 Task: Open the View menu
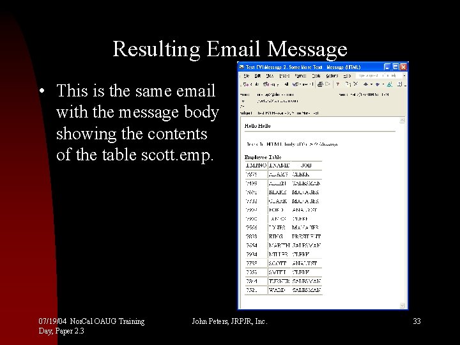coord(270,75)
